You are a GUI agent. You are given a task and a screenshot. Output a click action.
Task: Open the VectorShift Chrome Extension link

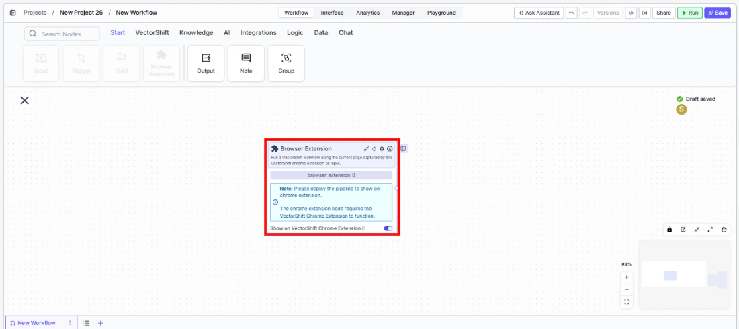(314, 216)
